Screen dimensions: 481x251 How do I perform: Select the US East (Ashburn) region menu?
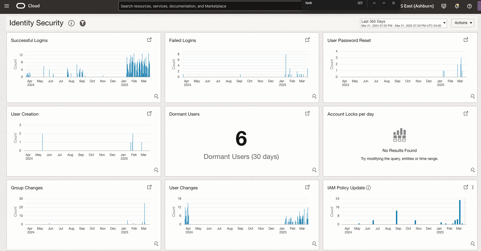point(417,6)
